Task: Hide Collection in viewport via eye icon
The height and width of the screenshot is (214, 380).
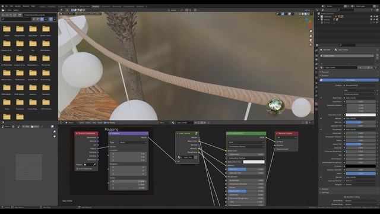Action: (375, 17)
